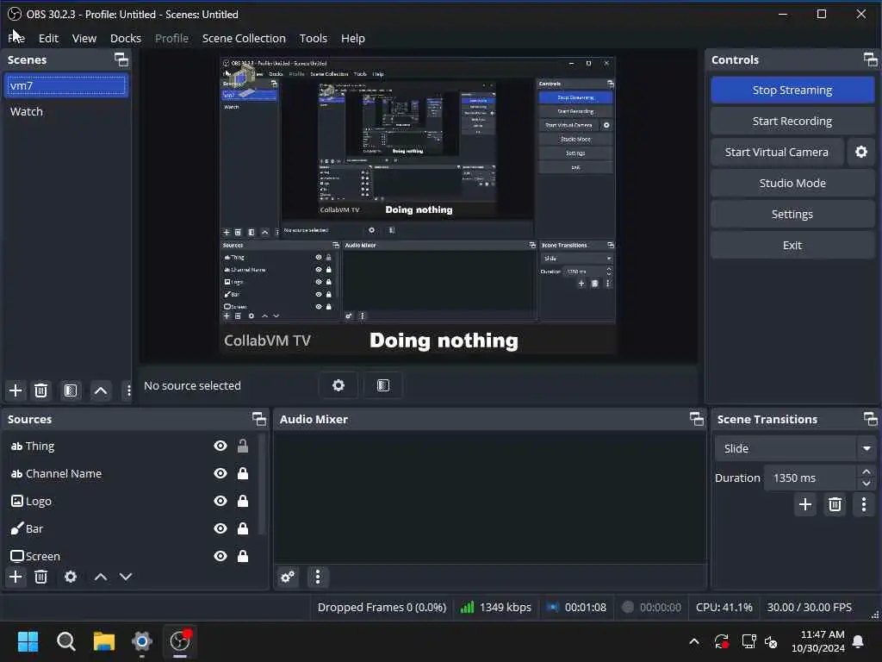Hide the Screen source
This screenshot has width=882, height=662.
click(220, 556)
